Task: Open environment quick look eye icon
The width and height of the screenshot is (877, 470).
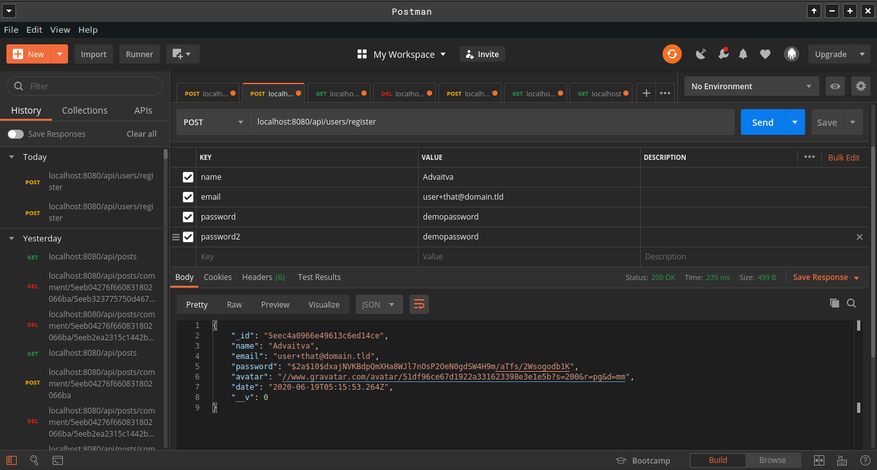Action: [835, 85]
